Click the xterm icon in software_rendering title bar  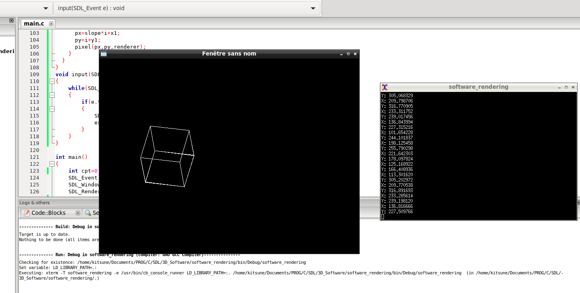click(x=385, y=87)
